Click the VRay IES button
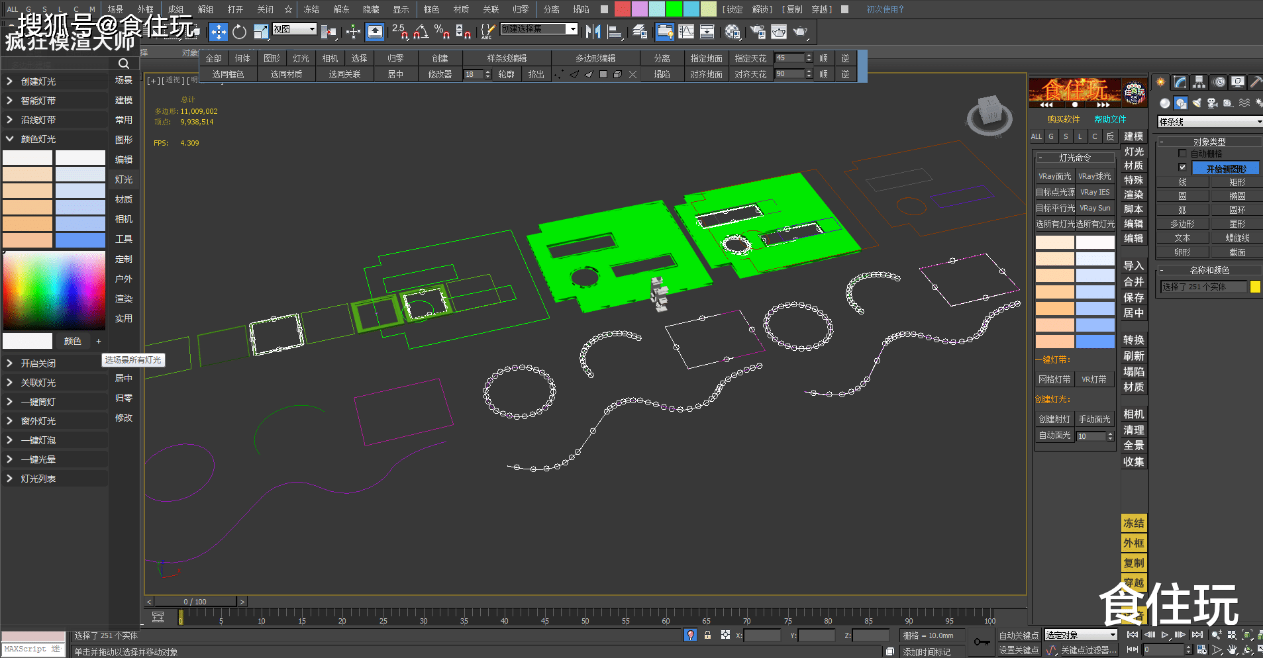Image resolution: width=1263 pixels, height=658 pixels. (1095, 192)
